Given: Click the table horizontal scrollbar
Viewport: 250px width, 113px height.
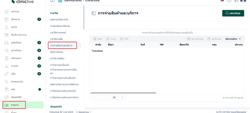Looking at the screenshot, I should coord(123,93).
